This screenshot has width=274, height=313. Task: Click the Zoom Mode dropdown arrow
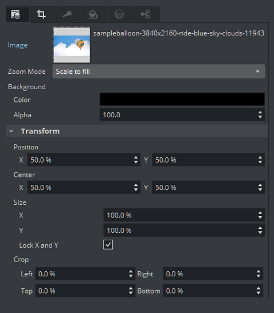[x=257, y=72]
